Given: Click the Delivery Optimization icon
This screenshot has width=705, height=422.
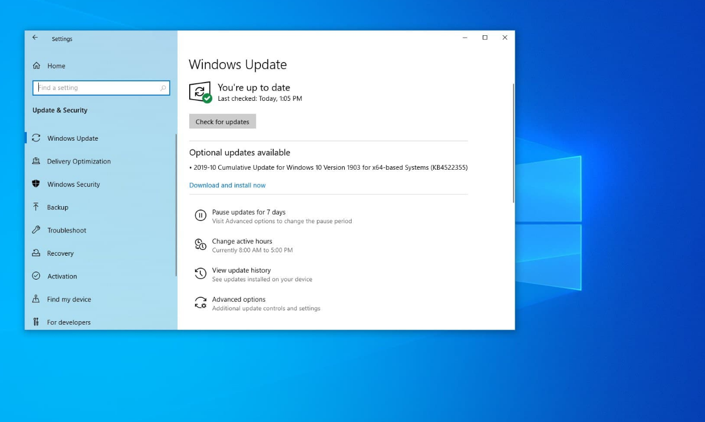Looking at the screenshot, I should [x=36, y=161].
